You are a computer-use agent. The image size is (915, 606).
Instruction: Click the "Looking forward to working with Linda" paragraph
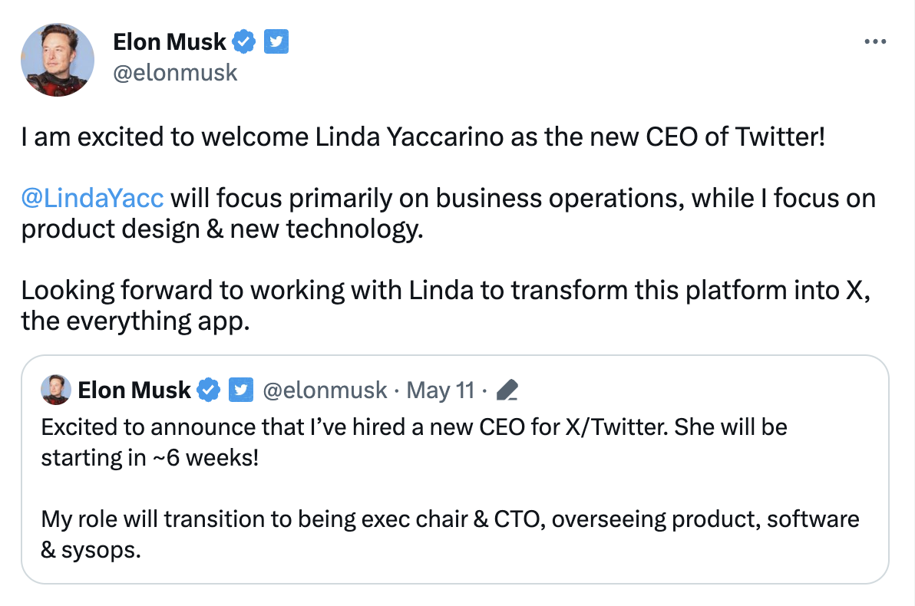[444, 291]
